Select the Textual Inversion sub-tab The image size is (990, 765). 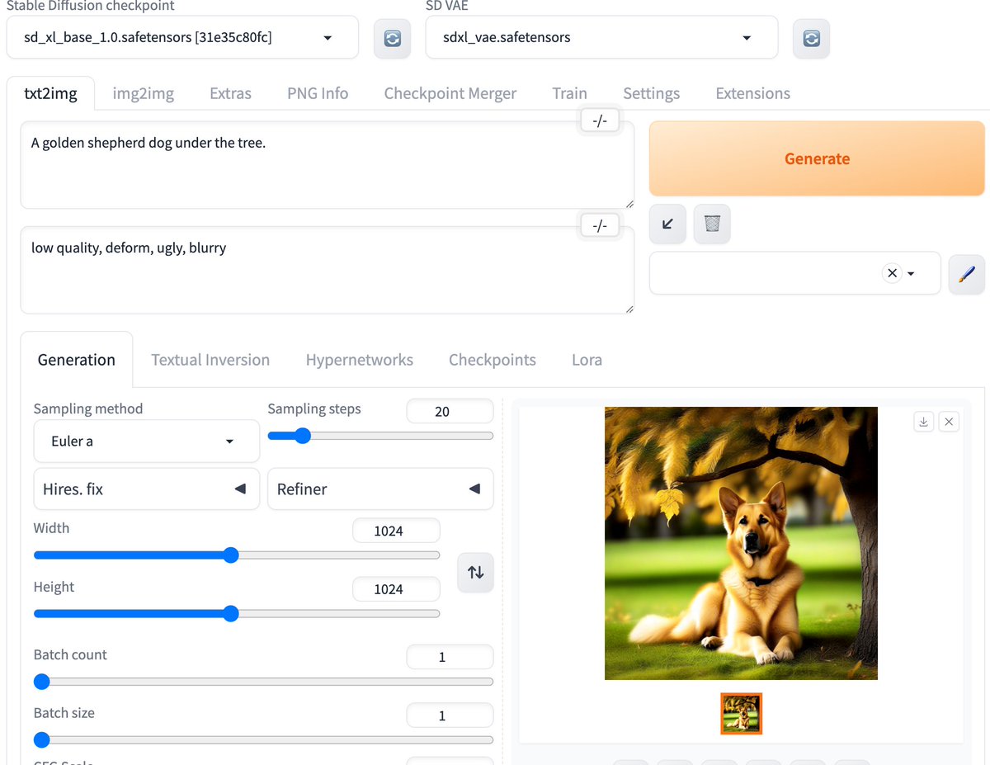point(210,360)
